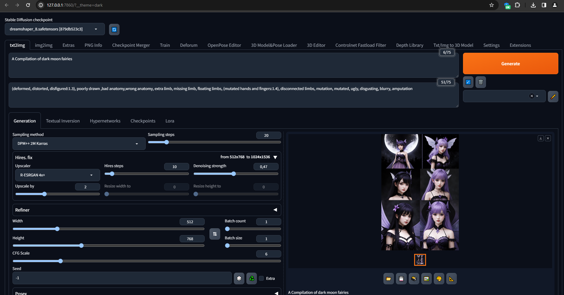
Task: Randomize seed with the dice icon
Action: point(239,278)
